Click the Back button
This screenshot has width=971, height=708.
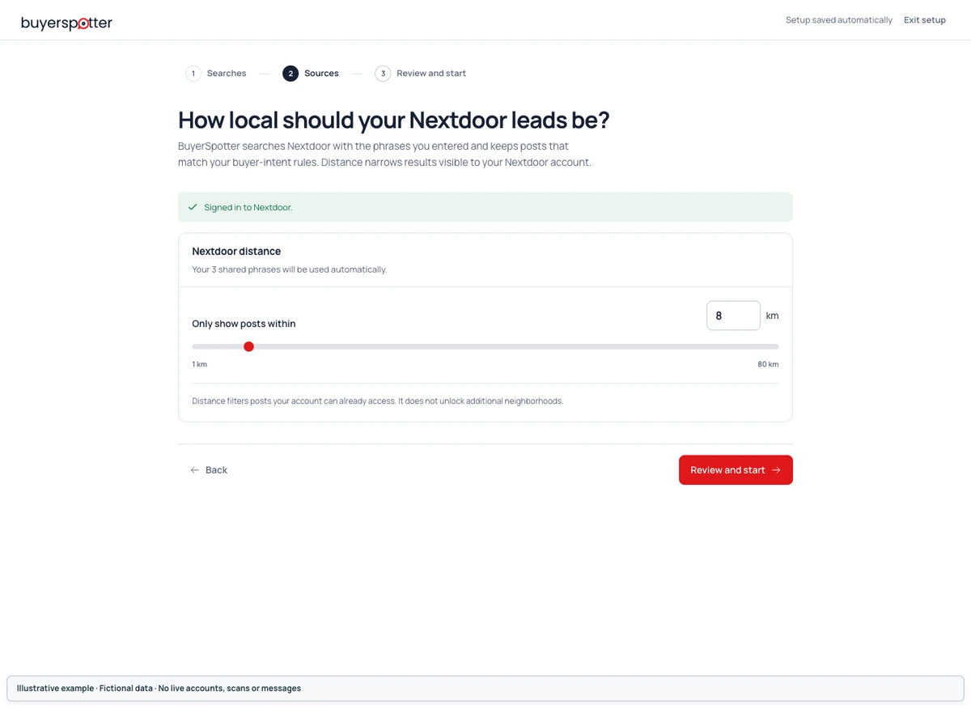(209, 470)
